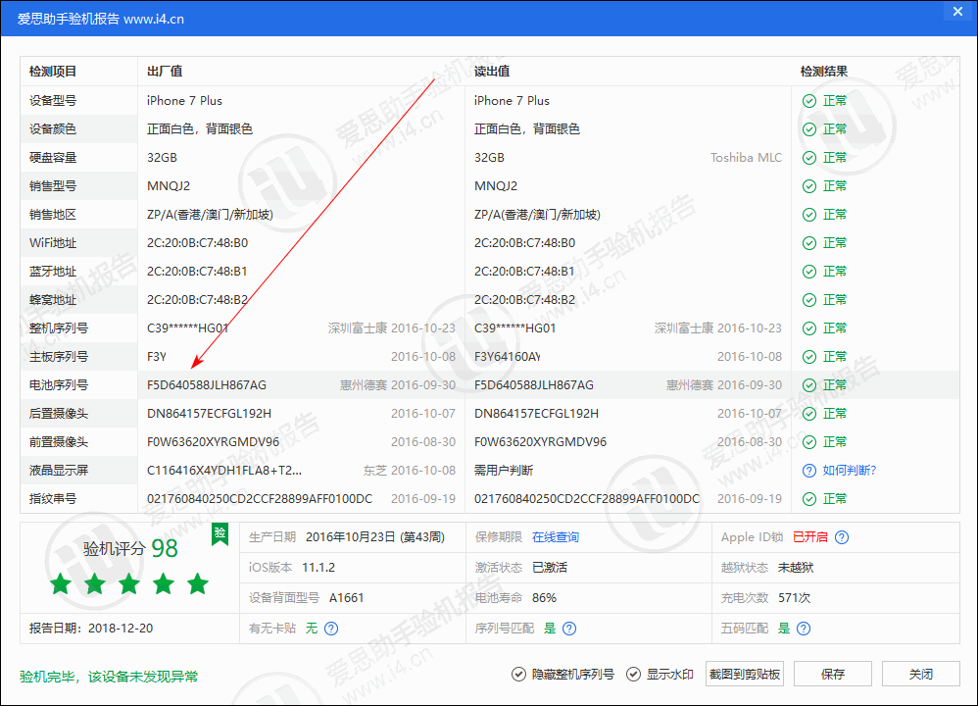Click the green check icon on 电池序列号 row
The width and height of the screenshot is (978, 706).
tap(809, 384)
